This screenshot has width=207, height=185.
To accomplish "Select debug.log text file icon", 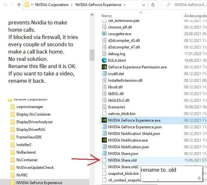I will [104, 54].
